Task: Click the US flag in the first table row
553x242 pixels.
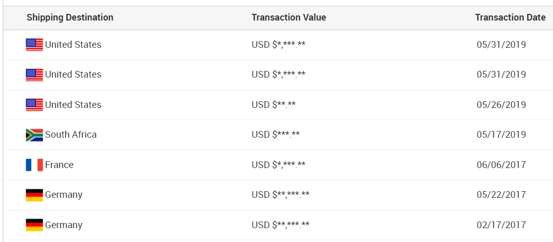Action: point(34,45)
